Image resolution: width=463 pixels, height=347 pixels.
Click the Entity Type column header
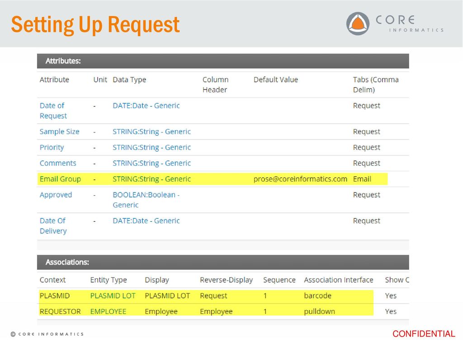(x=109, y=280)
